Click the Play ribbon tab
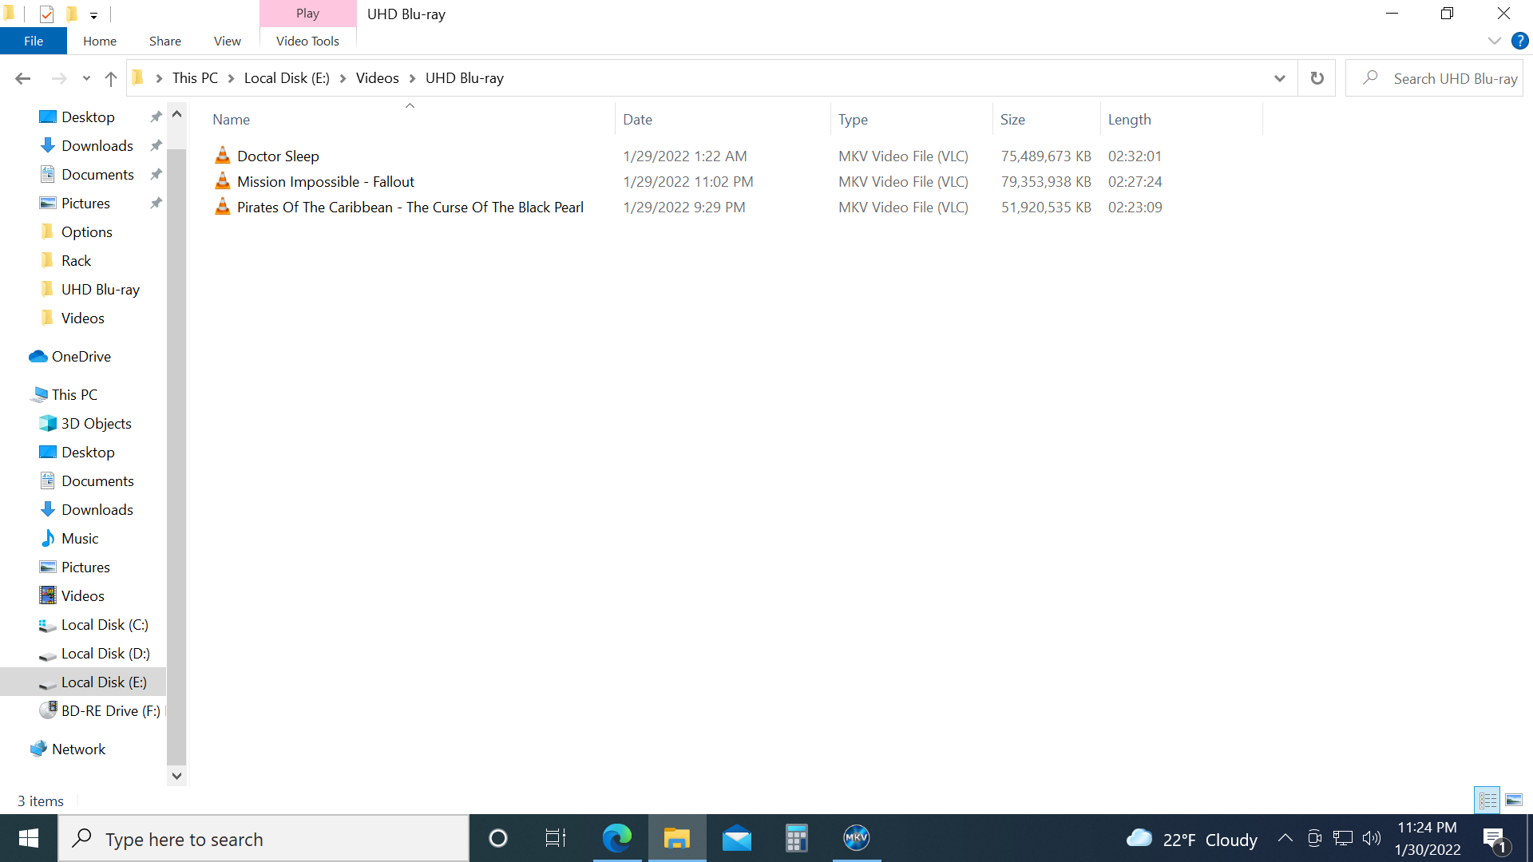1533x862 pixels. point(307,13)
